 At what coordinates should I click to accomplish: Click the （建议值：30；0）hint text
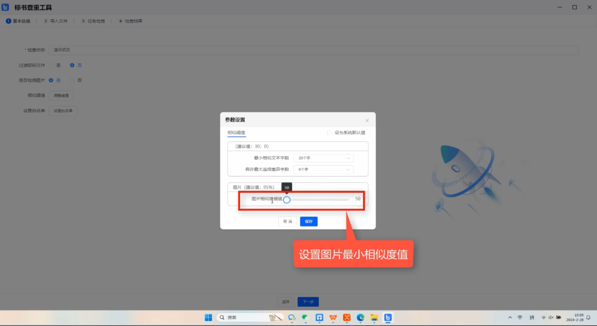[x=252, y=147]
